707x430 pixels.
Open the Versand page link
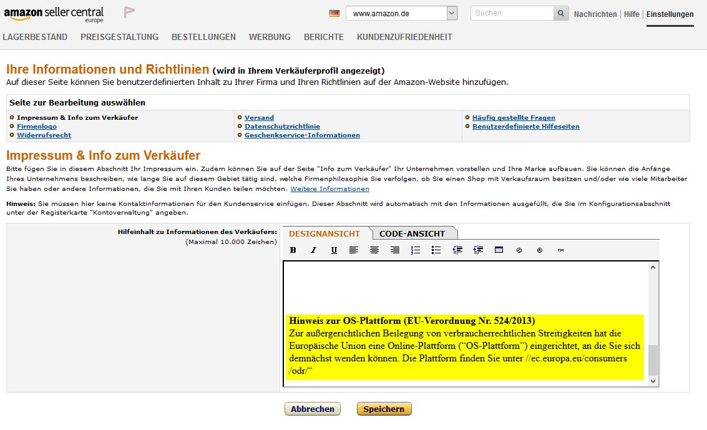coord(259,117)
